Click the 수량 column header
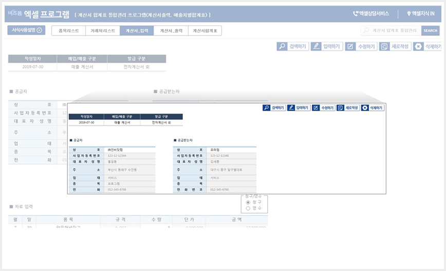This screenshot has height=271, width=446. (156, 220)
